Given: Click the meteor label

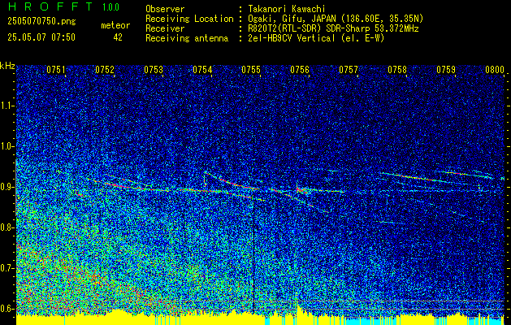Looking at the screenshot, I should [115, 25].
